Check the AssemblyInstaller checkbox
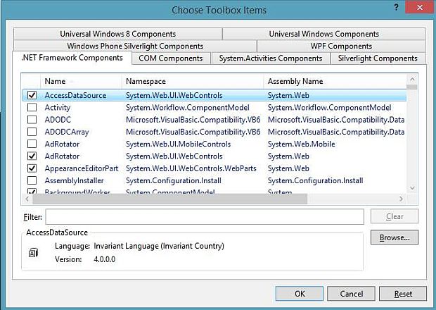The width and height of the screenshot is (436, 310). [x=32, y=180]
